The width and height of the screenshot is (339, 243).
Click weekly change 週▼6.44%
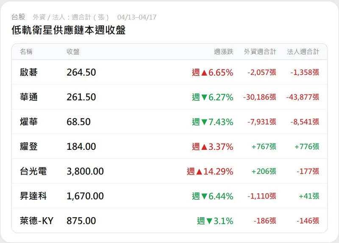[x=213, y=196]
